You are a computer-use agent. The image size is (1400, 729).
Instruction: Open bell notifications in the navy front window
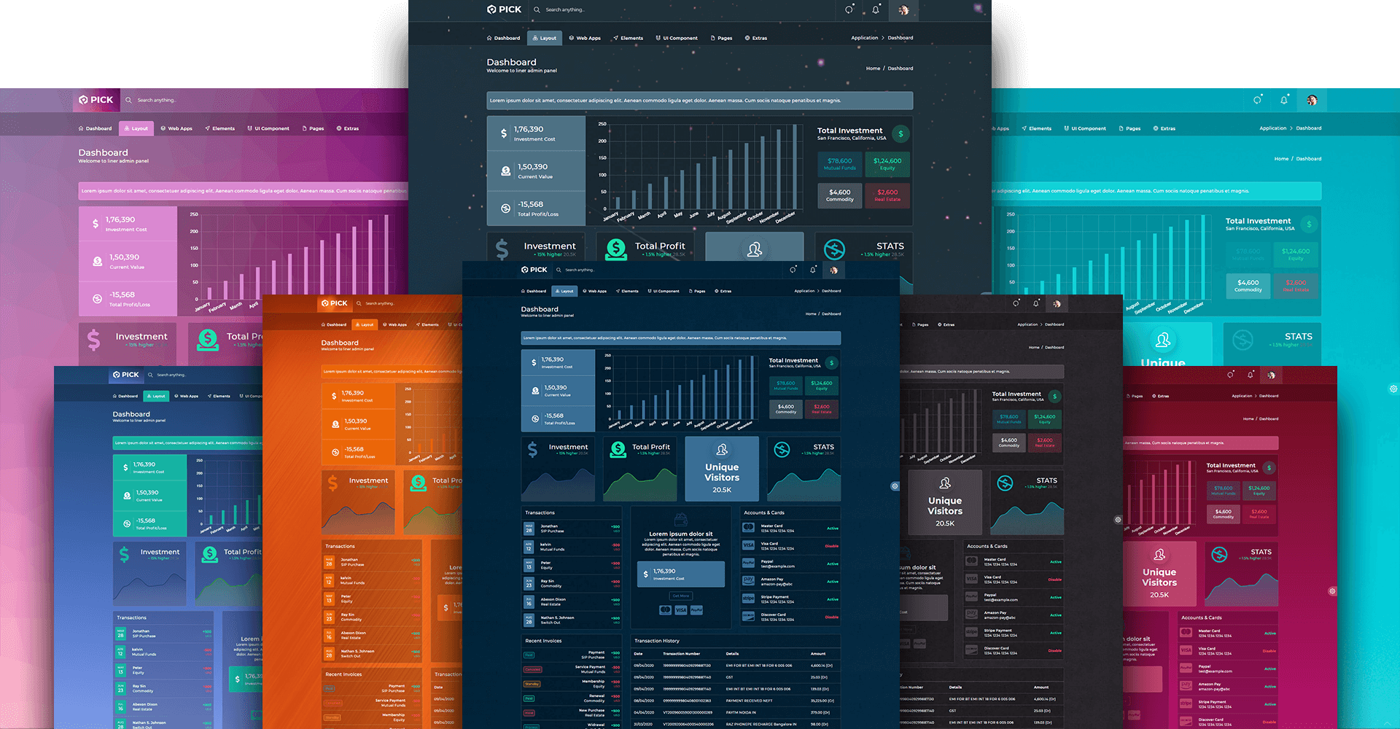813,270
